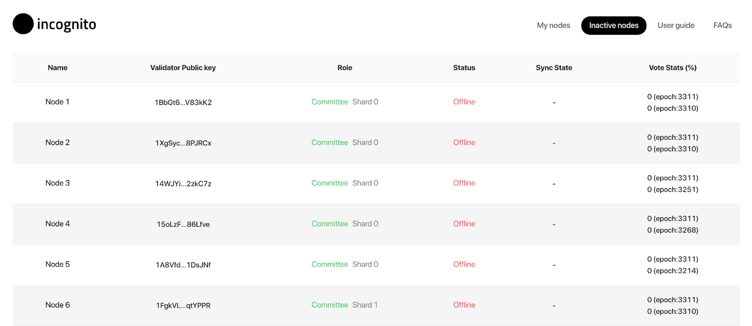752x326 pixels.
Task: Click public key 14WJYi...2zkC7z
Action: coord(183,184)
